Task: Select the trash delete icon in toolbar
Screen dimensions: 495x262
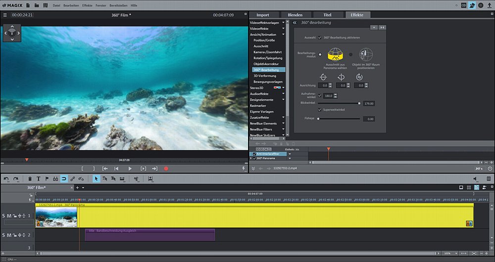Action: (30, 179)
